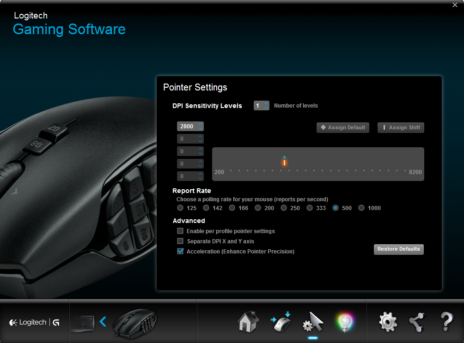The height and width of the screenshot is (343, 464).
Task: Click the orange DPI marker on slider
Action: 284,162
